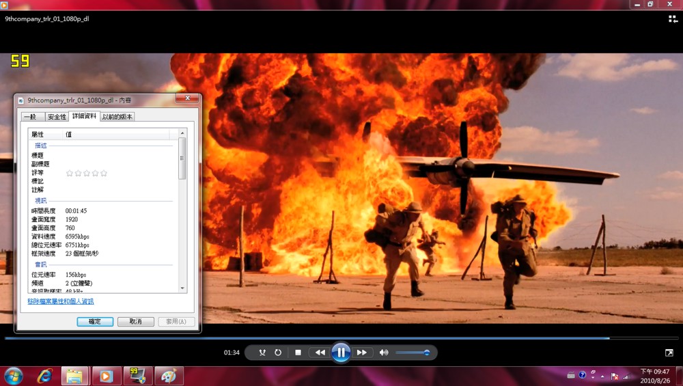
Task: Click the 確定 button
Action: point(95,322)
